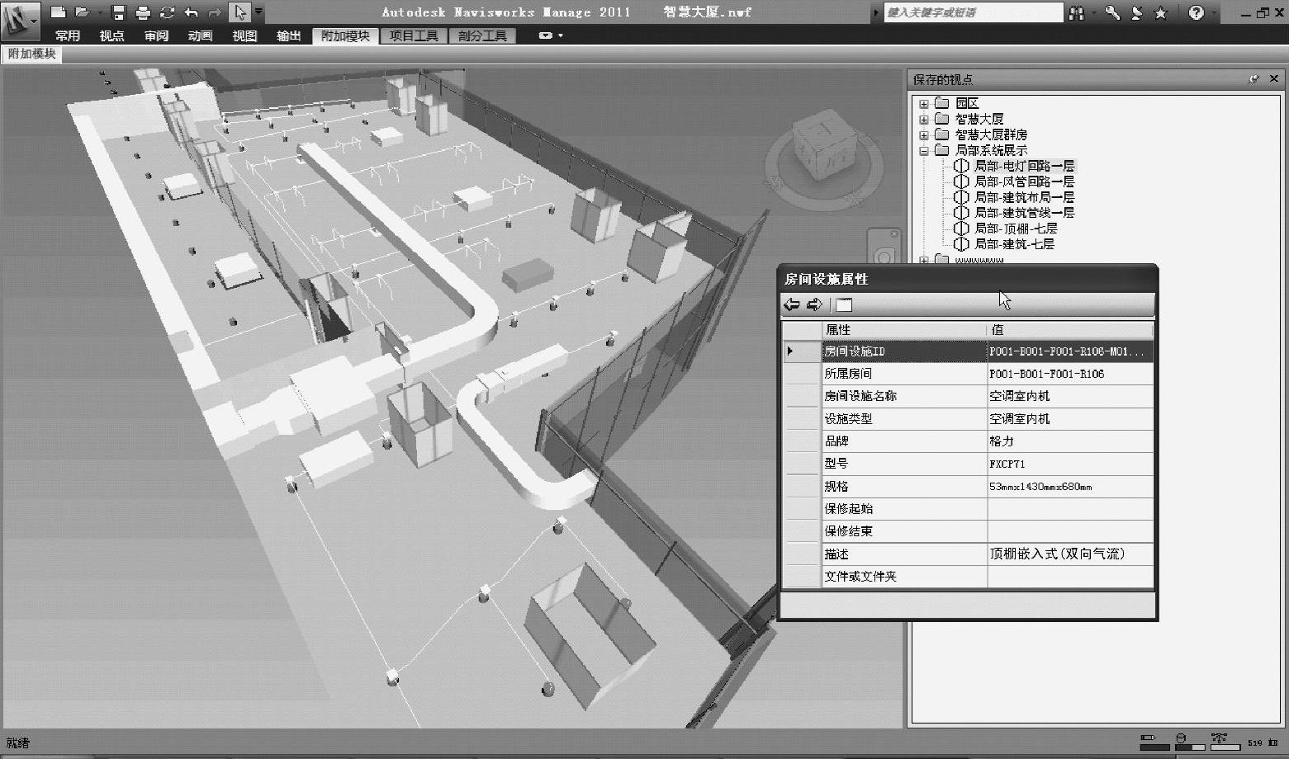1289x759 pixels.
Task: Select the 局部-建筑管线一层 viewpoint
Action: click(x=1024, y=213)
